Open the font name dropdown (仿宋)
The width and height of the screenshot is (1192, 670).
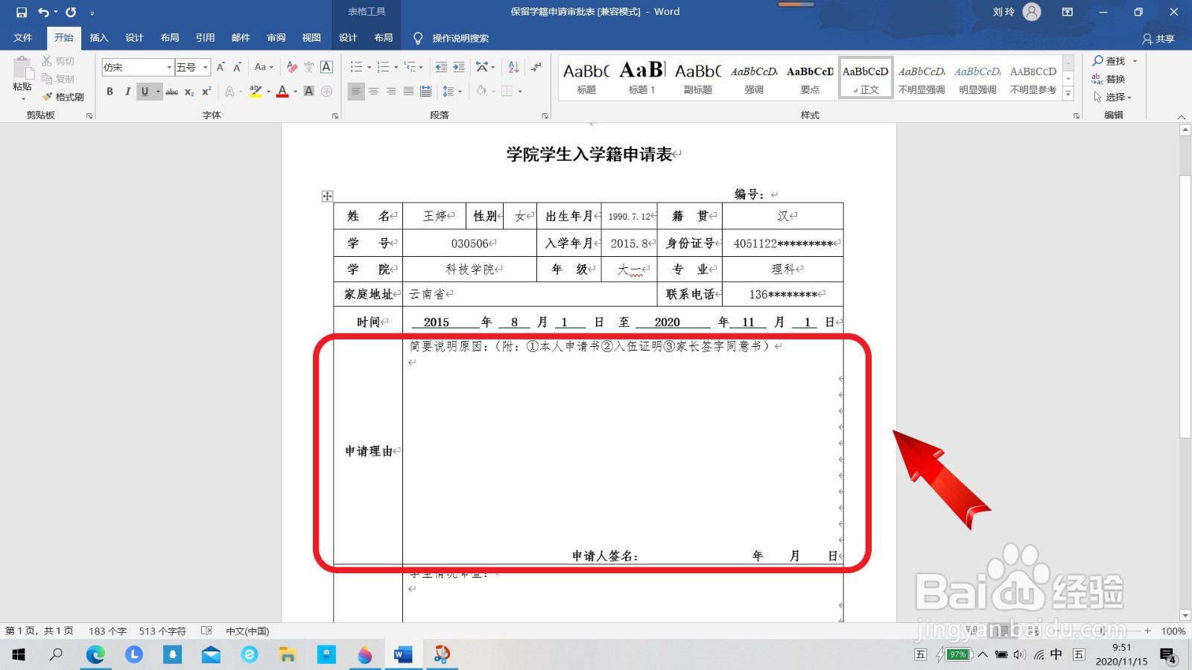(169, 67)
